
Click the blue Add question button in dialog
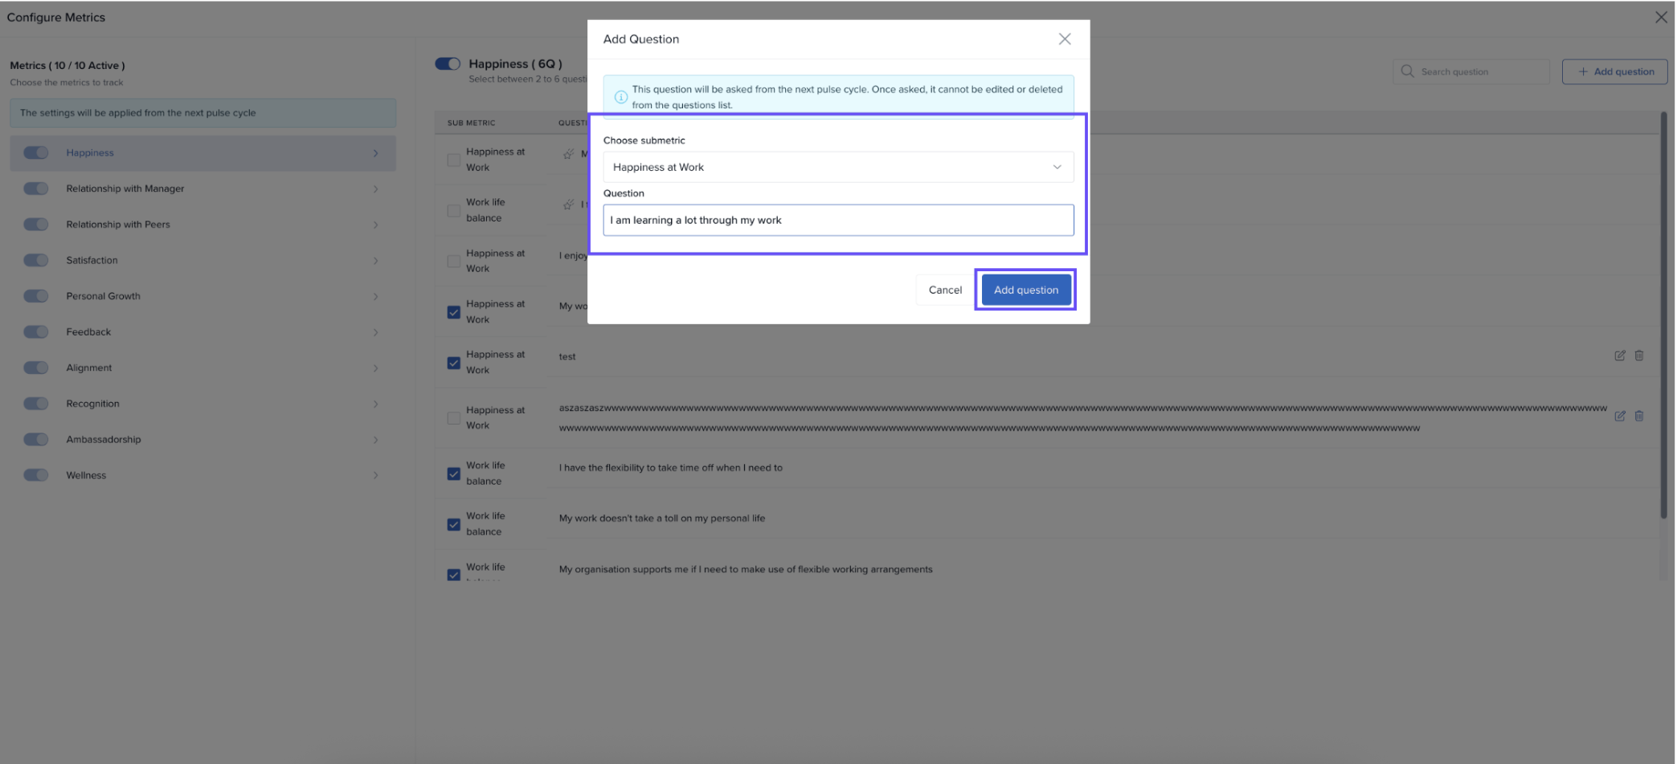(x=1025, y=290)
